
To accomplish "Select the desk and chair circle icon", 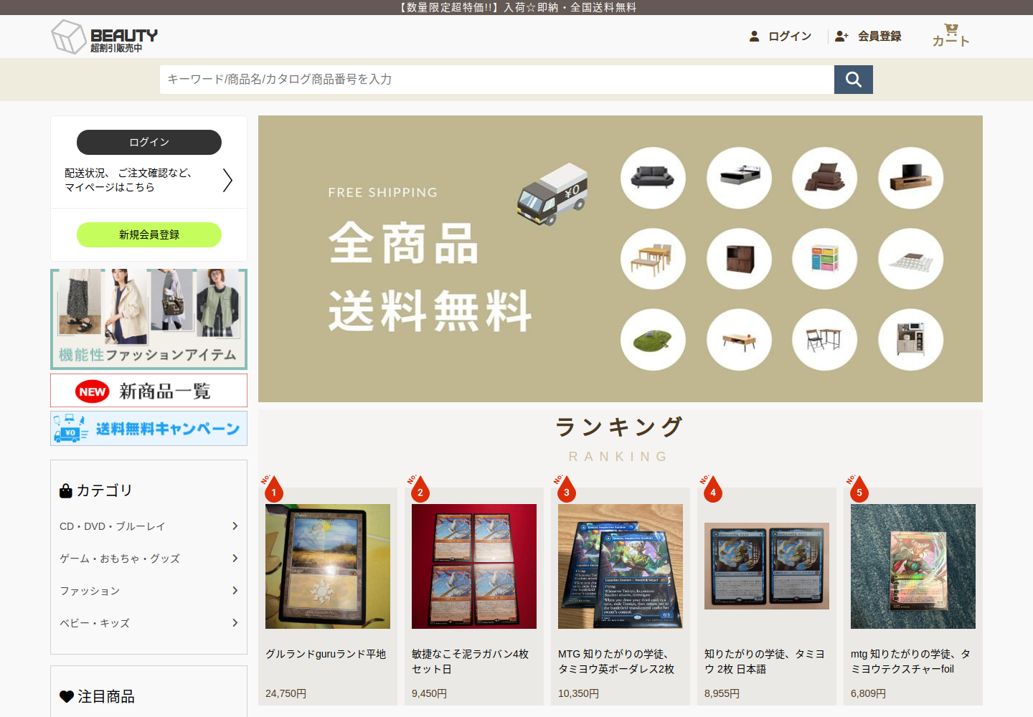I will pos(825,340).
